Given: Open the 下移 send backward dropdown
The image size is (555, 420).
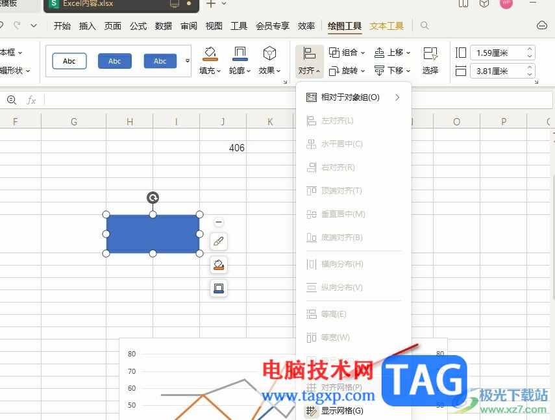Looking at the screenshot, I should (392, 71).
